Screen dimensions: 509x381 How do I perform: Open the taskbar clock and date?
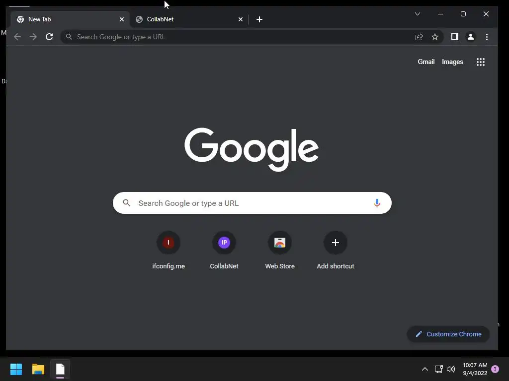click(x=475, y=369)
